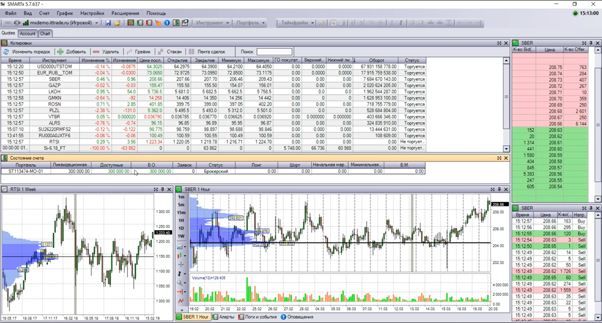
Task: Click the Стакан button
Action: (170, 51)
